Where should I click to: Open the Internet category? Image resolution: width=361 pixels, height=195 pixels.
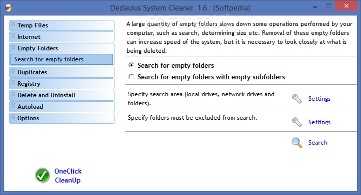(x=61, y=37)
